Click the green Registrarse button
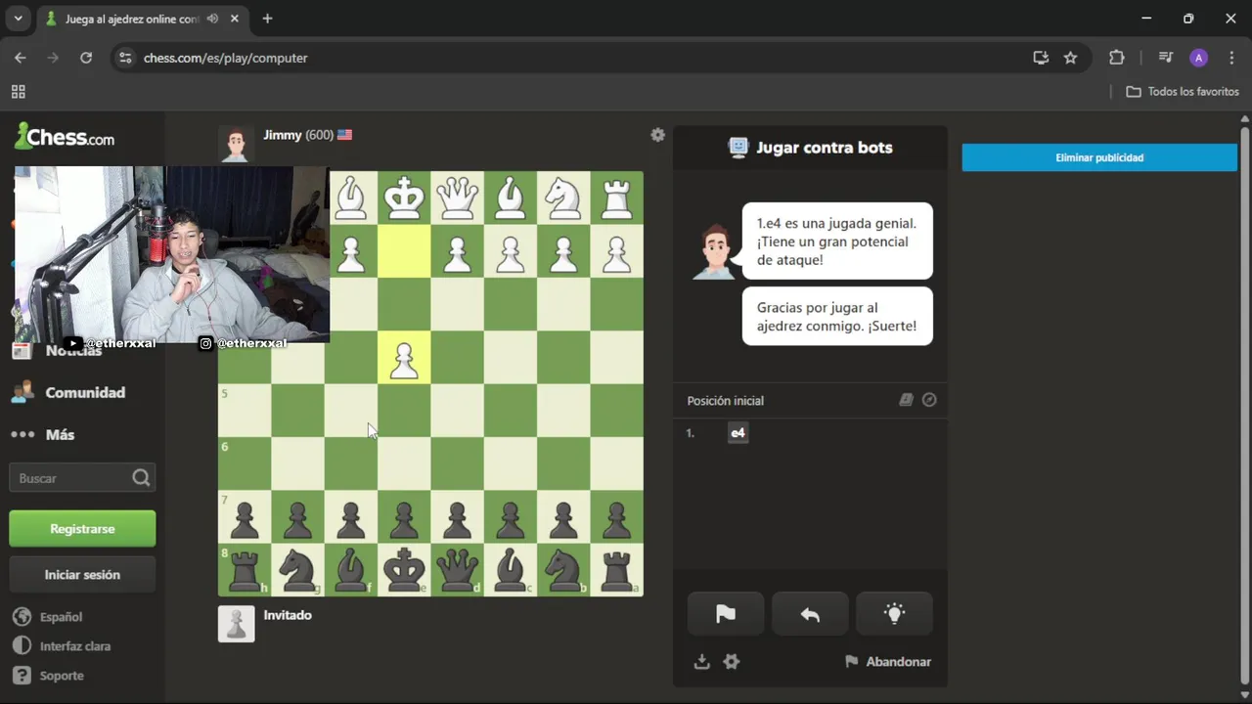Screen dimensions: 1252x704 coord(82,528)
